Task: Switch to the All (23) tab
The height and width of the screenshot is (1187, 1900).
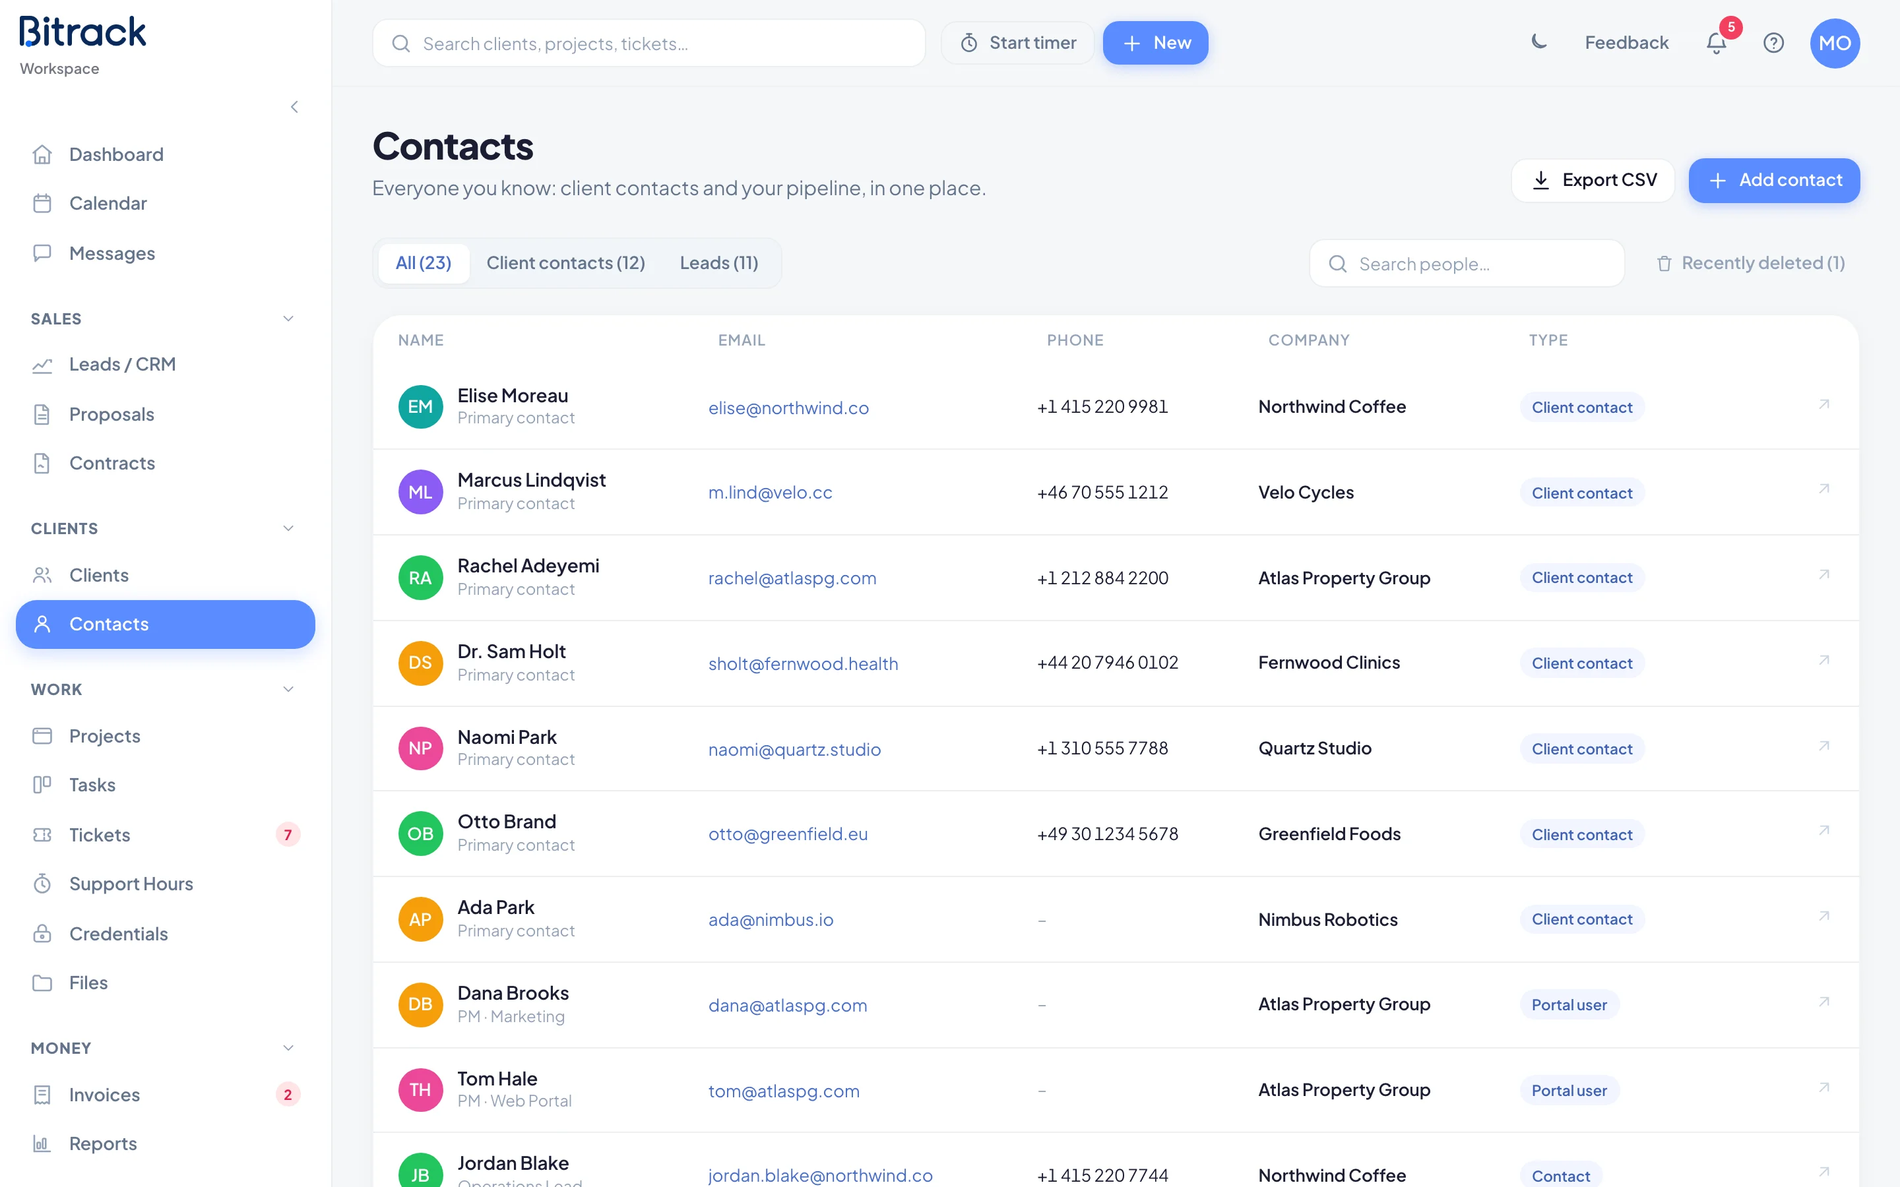Action: 423,263
